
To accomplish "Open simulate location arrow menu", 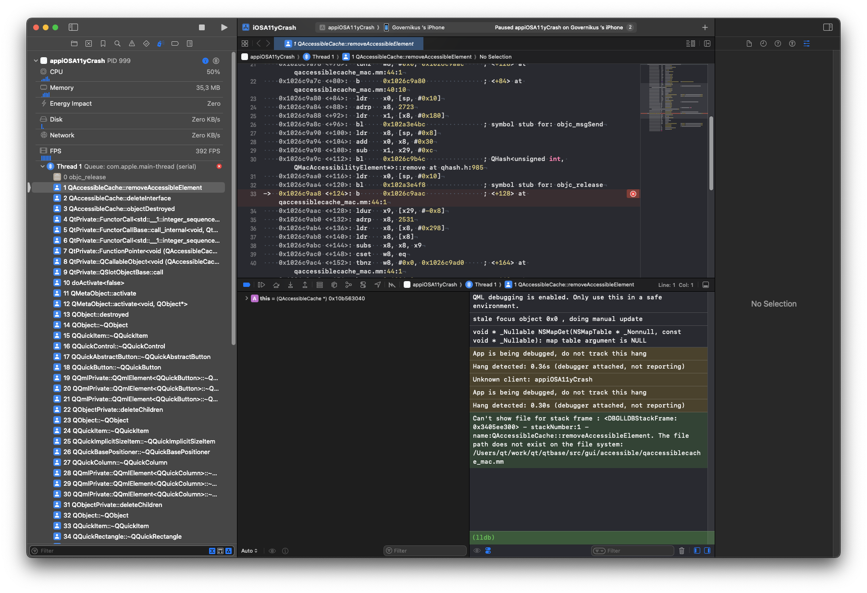I will point(378,285).
